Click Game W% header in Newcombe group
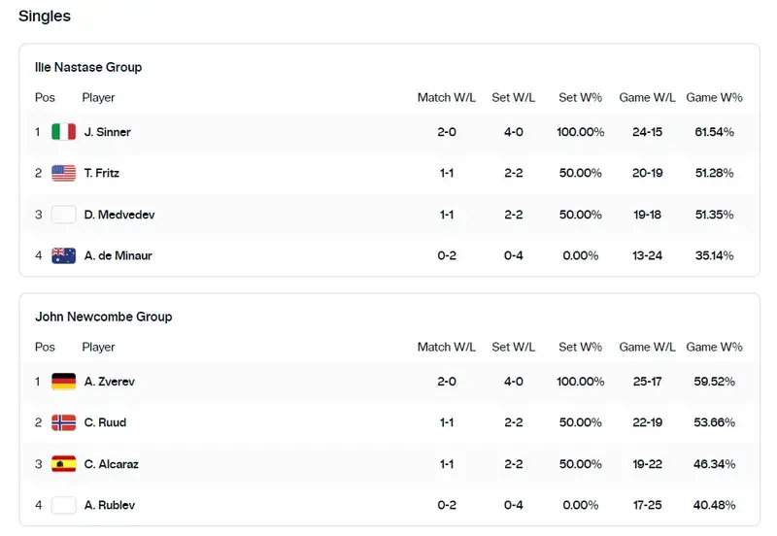Viewport: 777px width, 536px height. click(x=714, y=347)
